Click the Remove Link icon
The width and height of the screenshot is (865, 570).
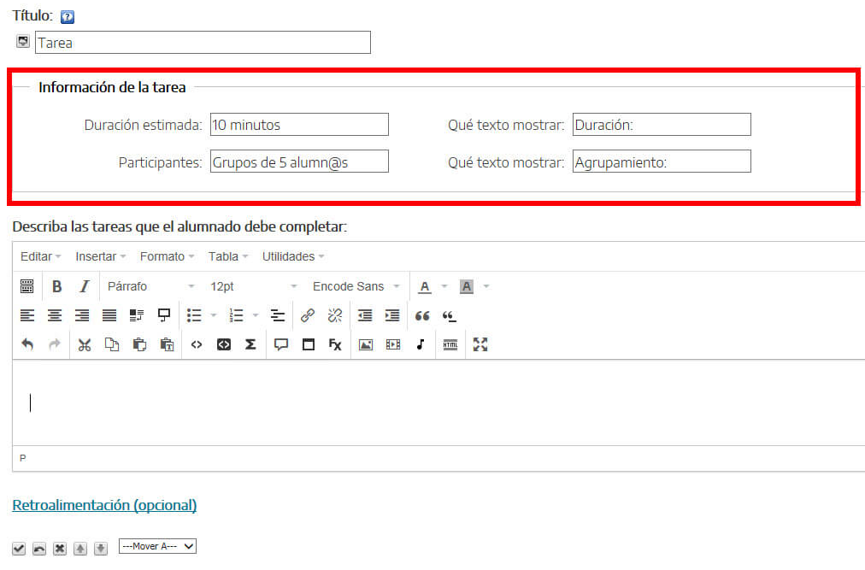[335, 315]
